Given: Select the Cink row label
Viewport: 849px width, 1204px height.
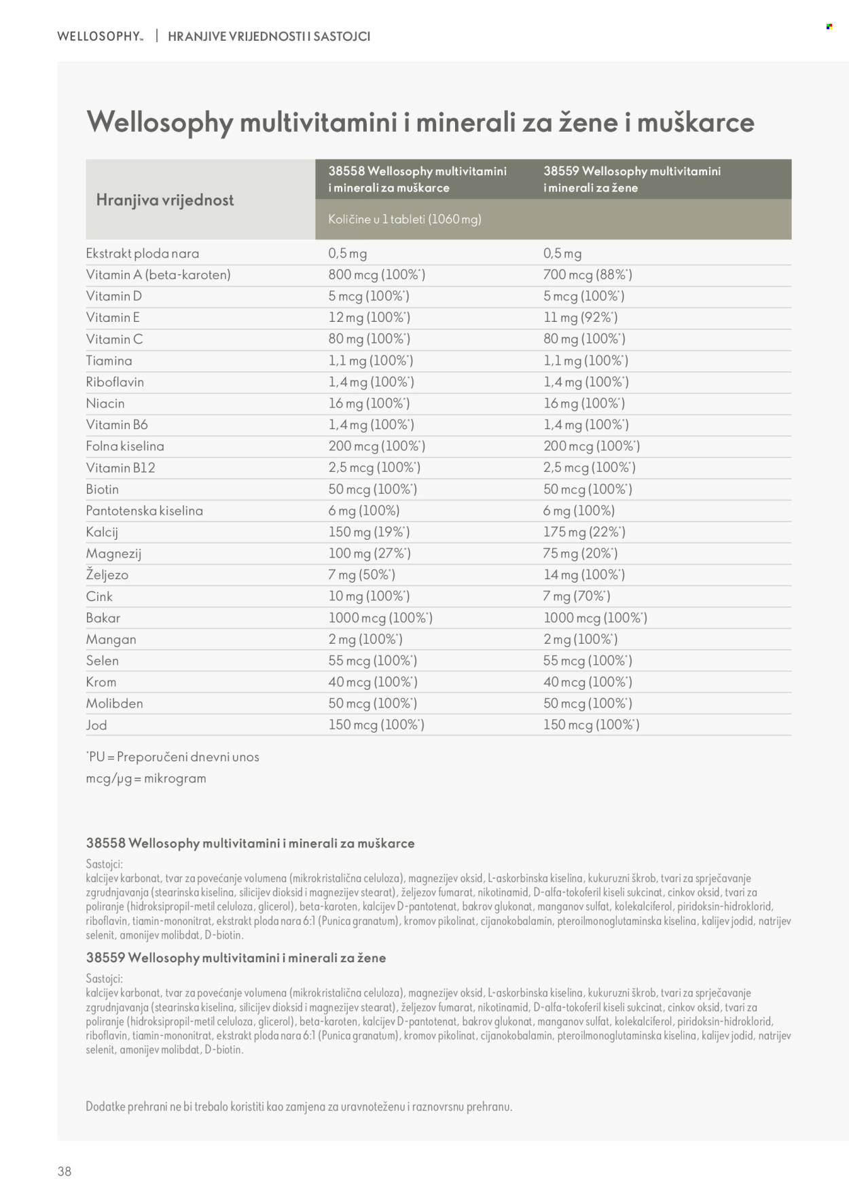Looking at the screenshot, I should 99,597.
